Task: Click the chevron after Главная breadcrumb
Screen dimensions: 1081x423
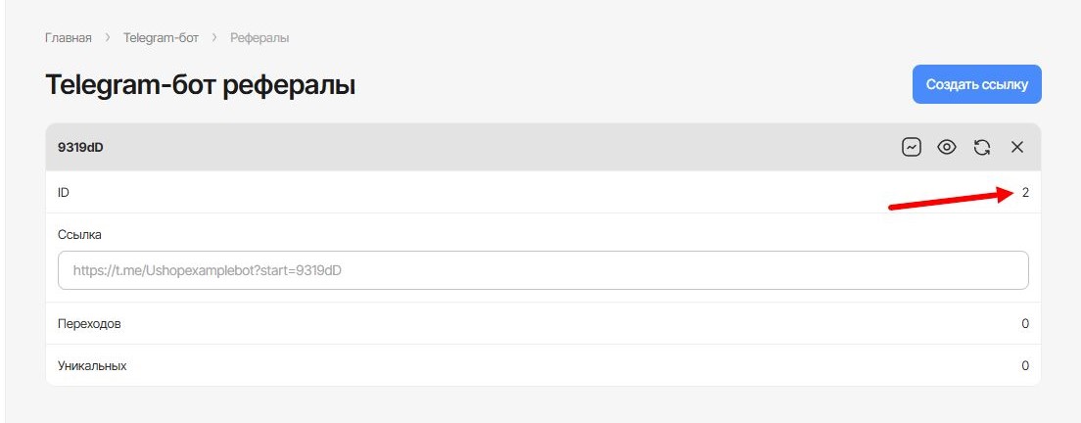Action: pyautogui.click(x=108, y=38)
